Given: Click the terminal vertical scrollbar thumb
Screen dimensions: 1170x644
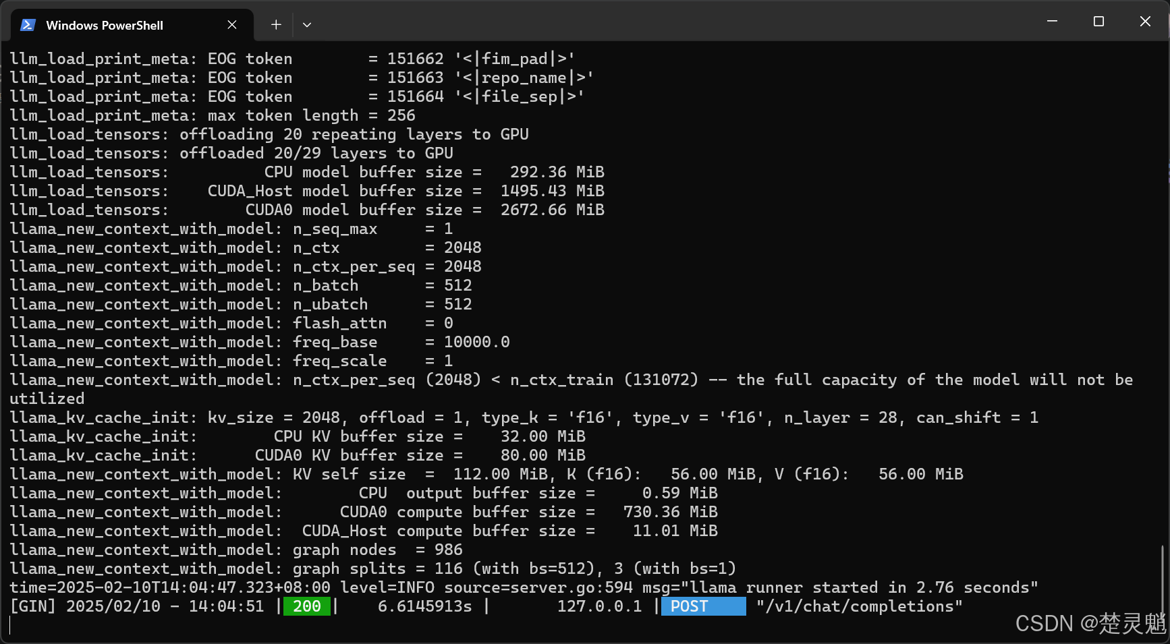Looking at the screenshot, I should tap(1162, 584).
